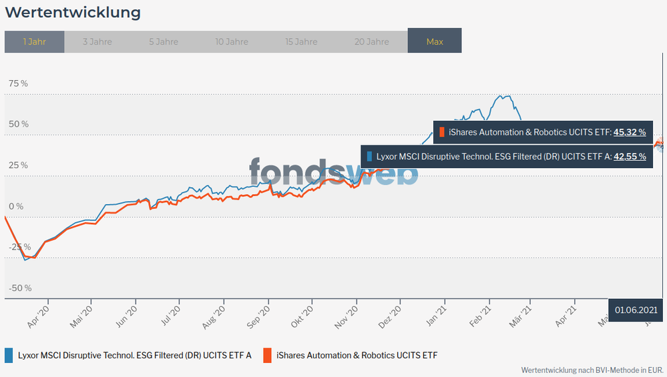Select the 1 Jahr time range tab

click(x=34, y=41)
